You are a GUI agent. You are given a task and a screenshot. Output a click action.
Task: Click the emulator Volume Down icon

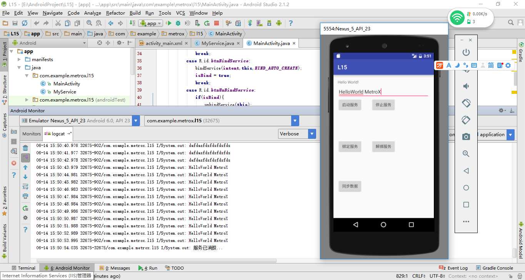(x=466, y=86)
